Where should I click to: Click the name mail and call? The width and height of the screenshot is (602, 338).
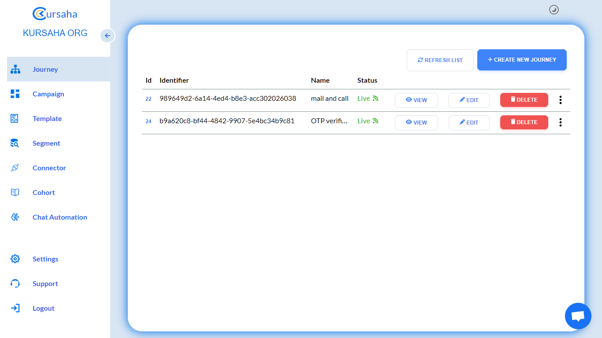tap(330, 99)
